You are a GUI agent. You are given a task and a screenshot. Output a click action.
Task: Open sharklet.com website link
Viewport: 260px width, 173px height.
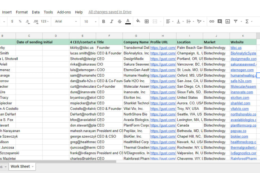click(240, 103)
